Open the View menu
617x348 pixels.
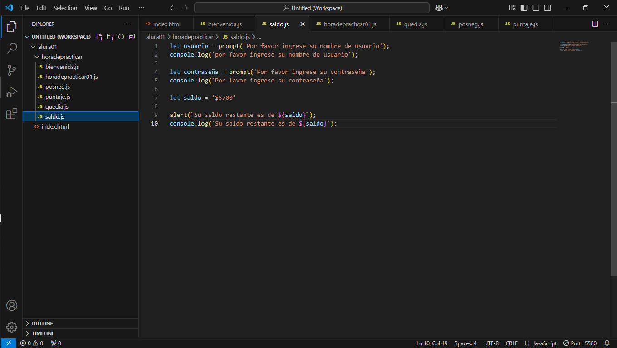tap(91, 8)
